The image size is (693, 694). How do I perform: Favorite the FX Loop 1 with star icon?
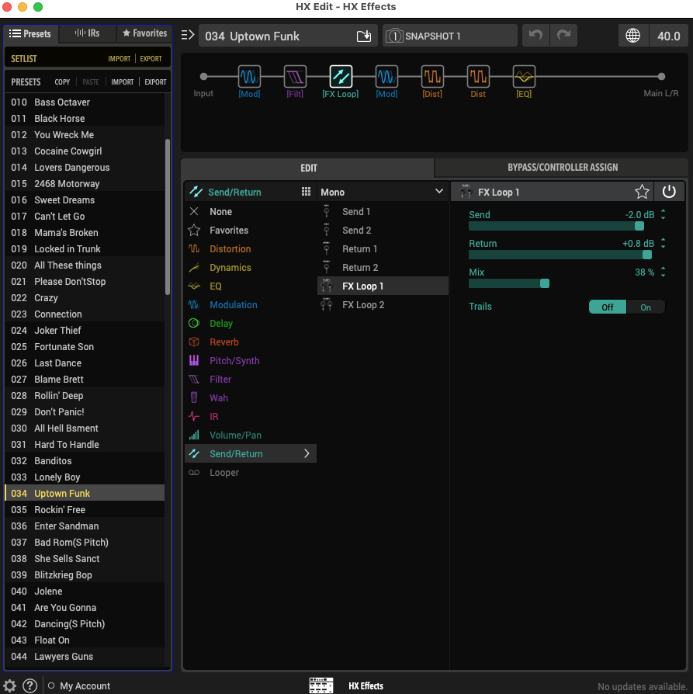[x=642, y=192]
